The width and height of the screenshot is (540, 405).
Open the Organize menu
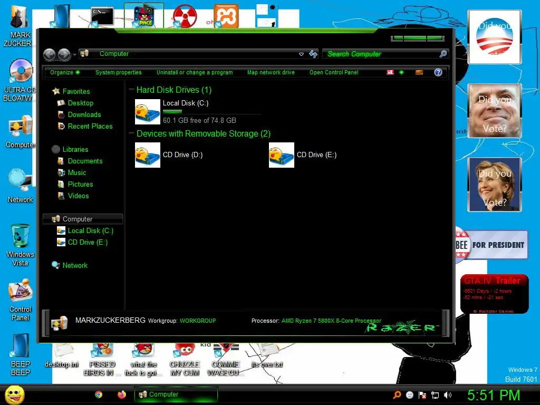(65, 72)
